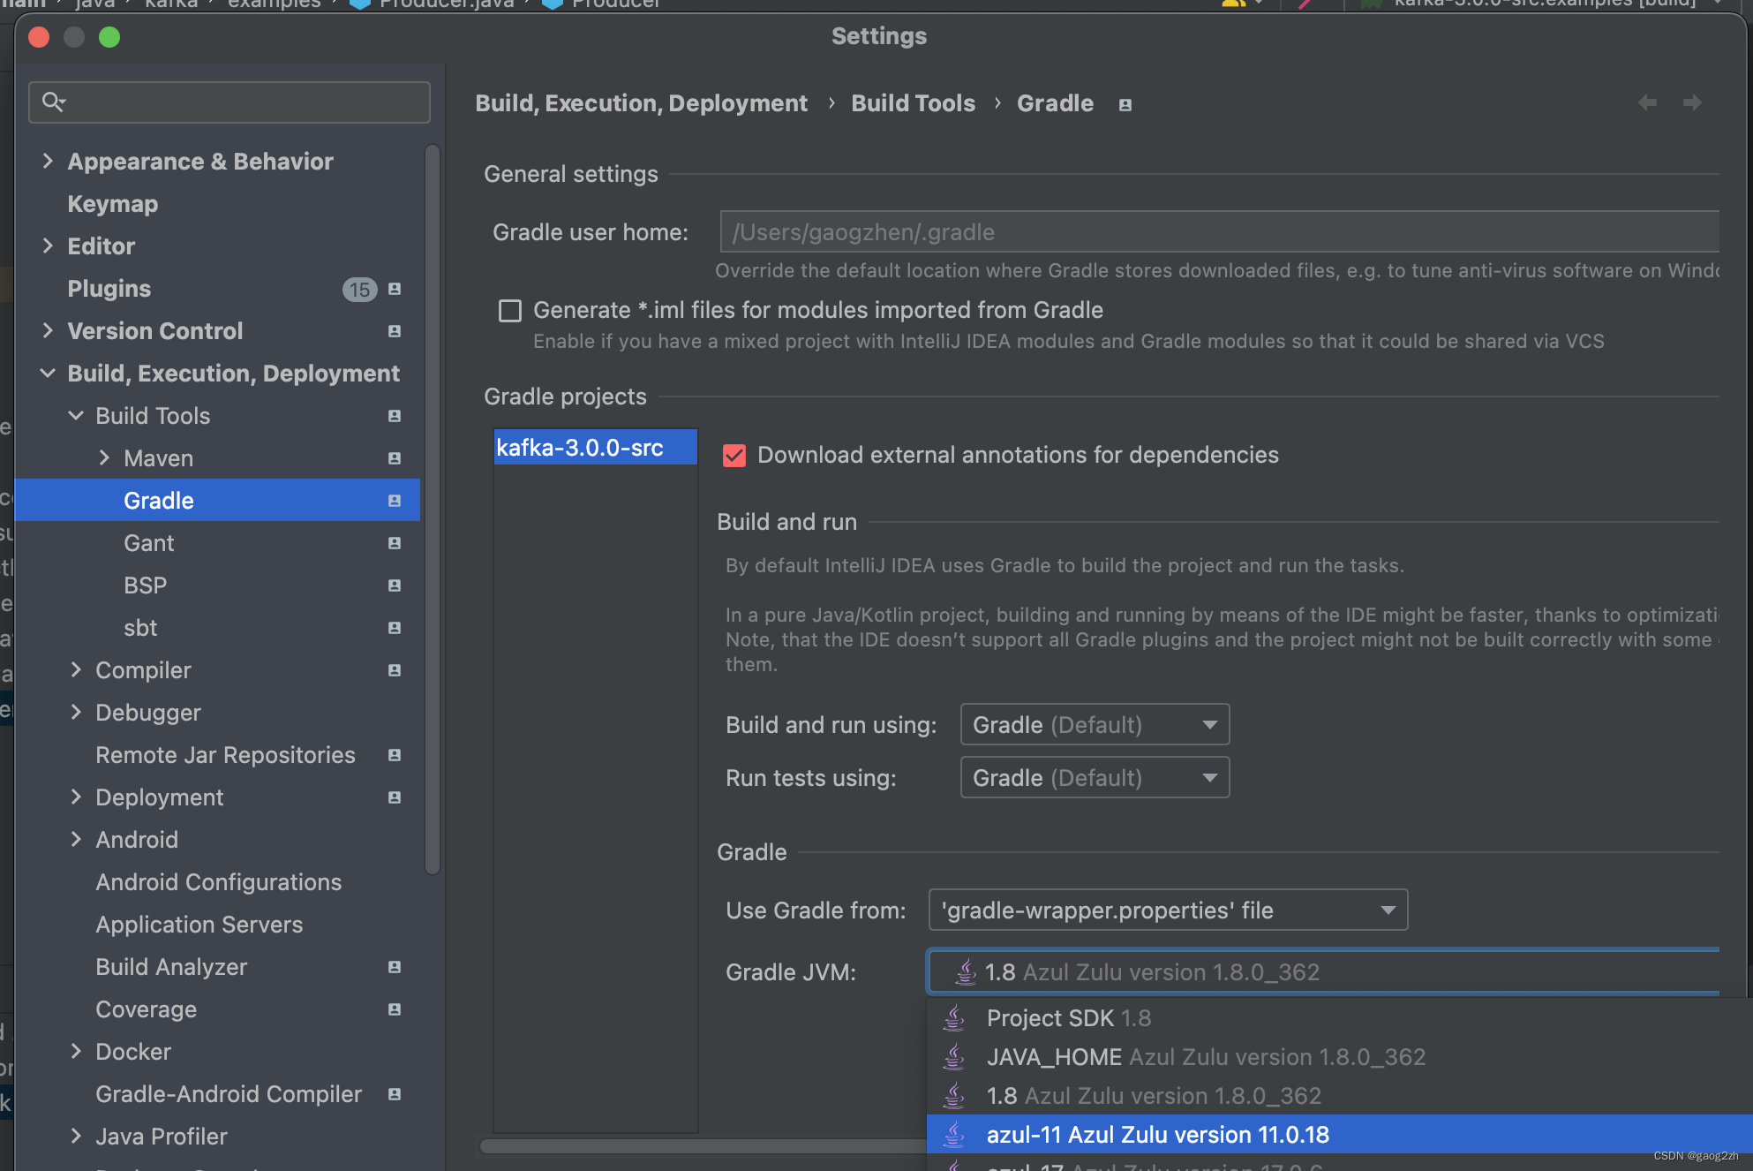Screen dimensions: 1753x1171
Task: Click the project-level icon beside Gant
Action: (x=395, y=543)
